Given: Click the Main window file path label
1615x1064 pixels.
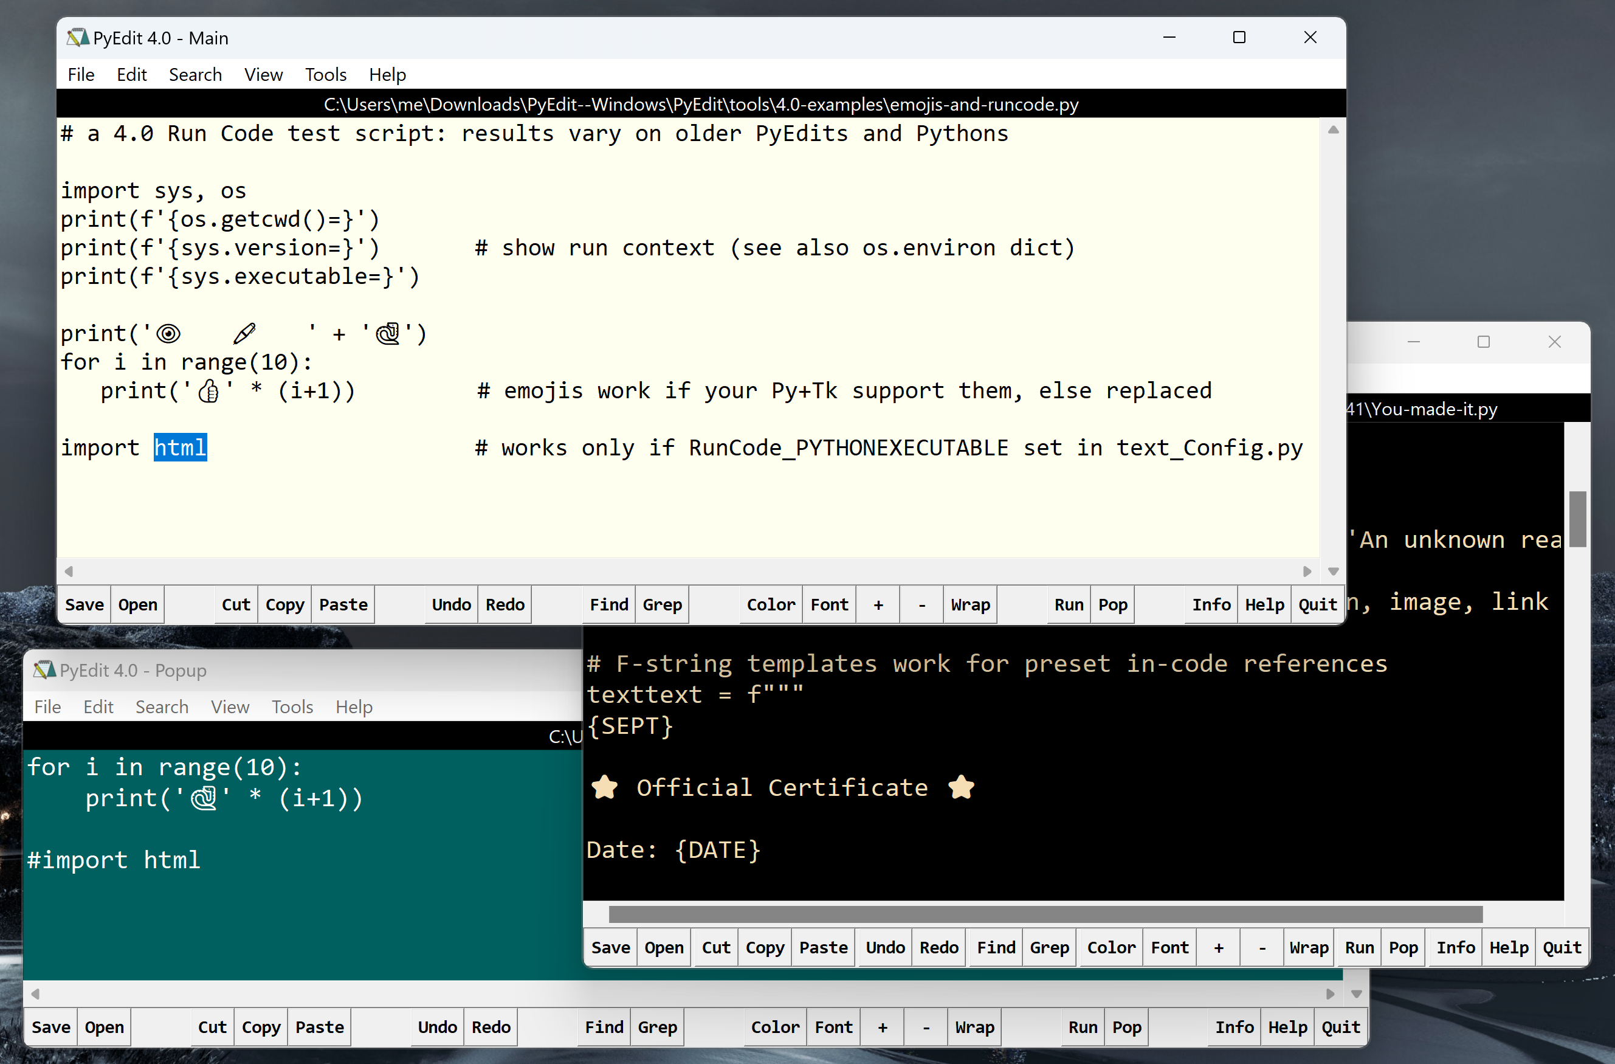Looking at the screenshot, I should 701,104.
